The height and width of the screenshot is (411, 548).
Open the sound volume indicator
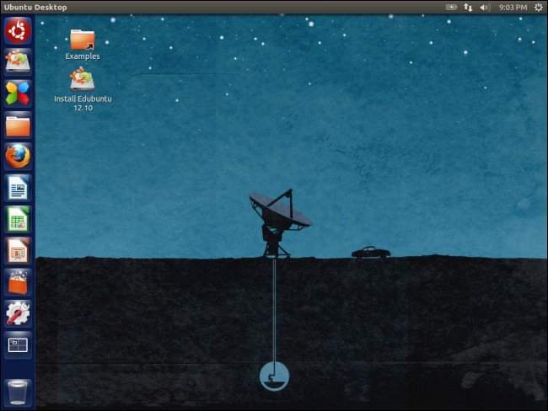click(485, 8)
